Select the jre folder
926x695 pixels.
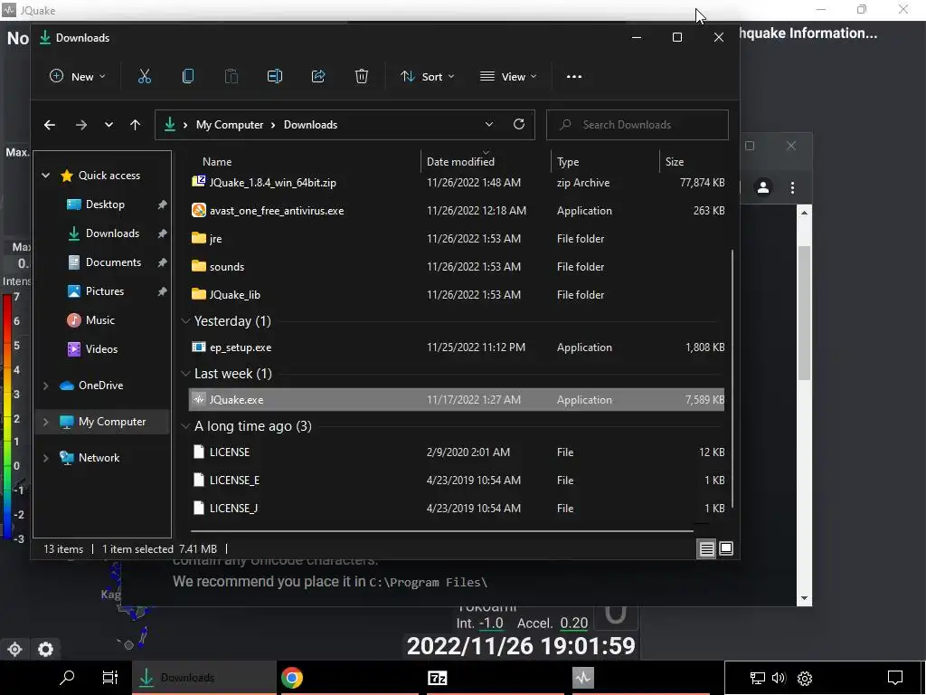(457, 239)
